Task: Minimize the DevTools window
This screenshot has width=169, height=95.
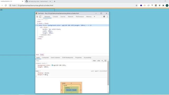Action: [x=96, y=13]
